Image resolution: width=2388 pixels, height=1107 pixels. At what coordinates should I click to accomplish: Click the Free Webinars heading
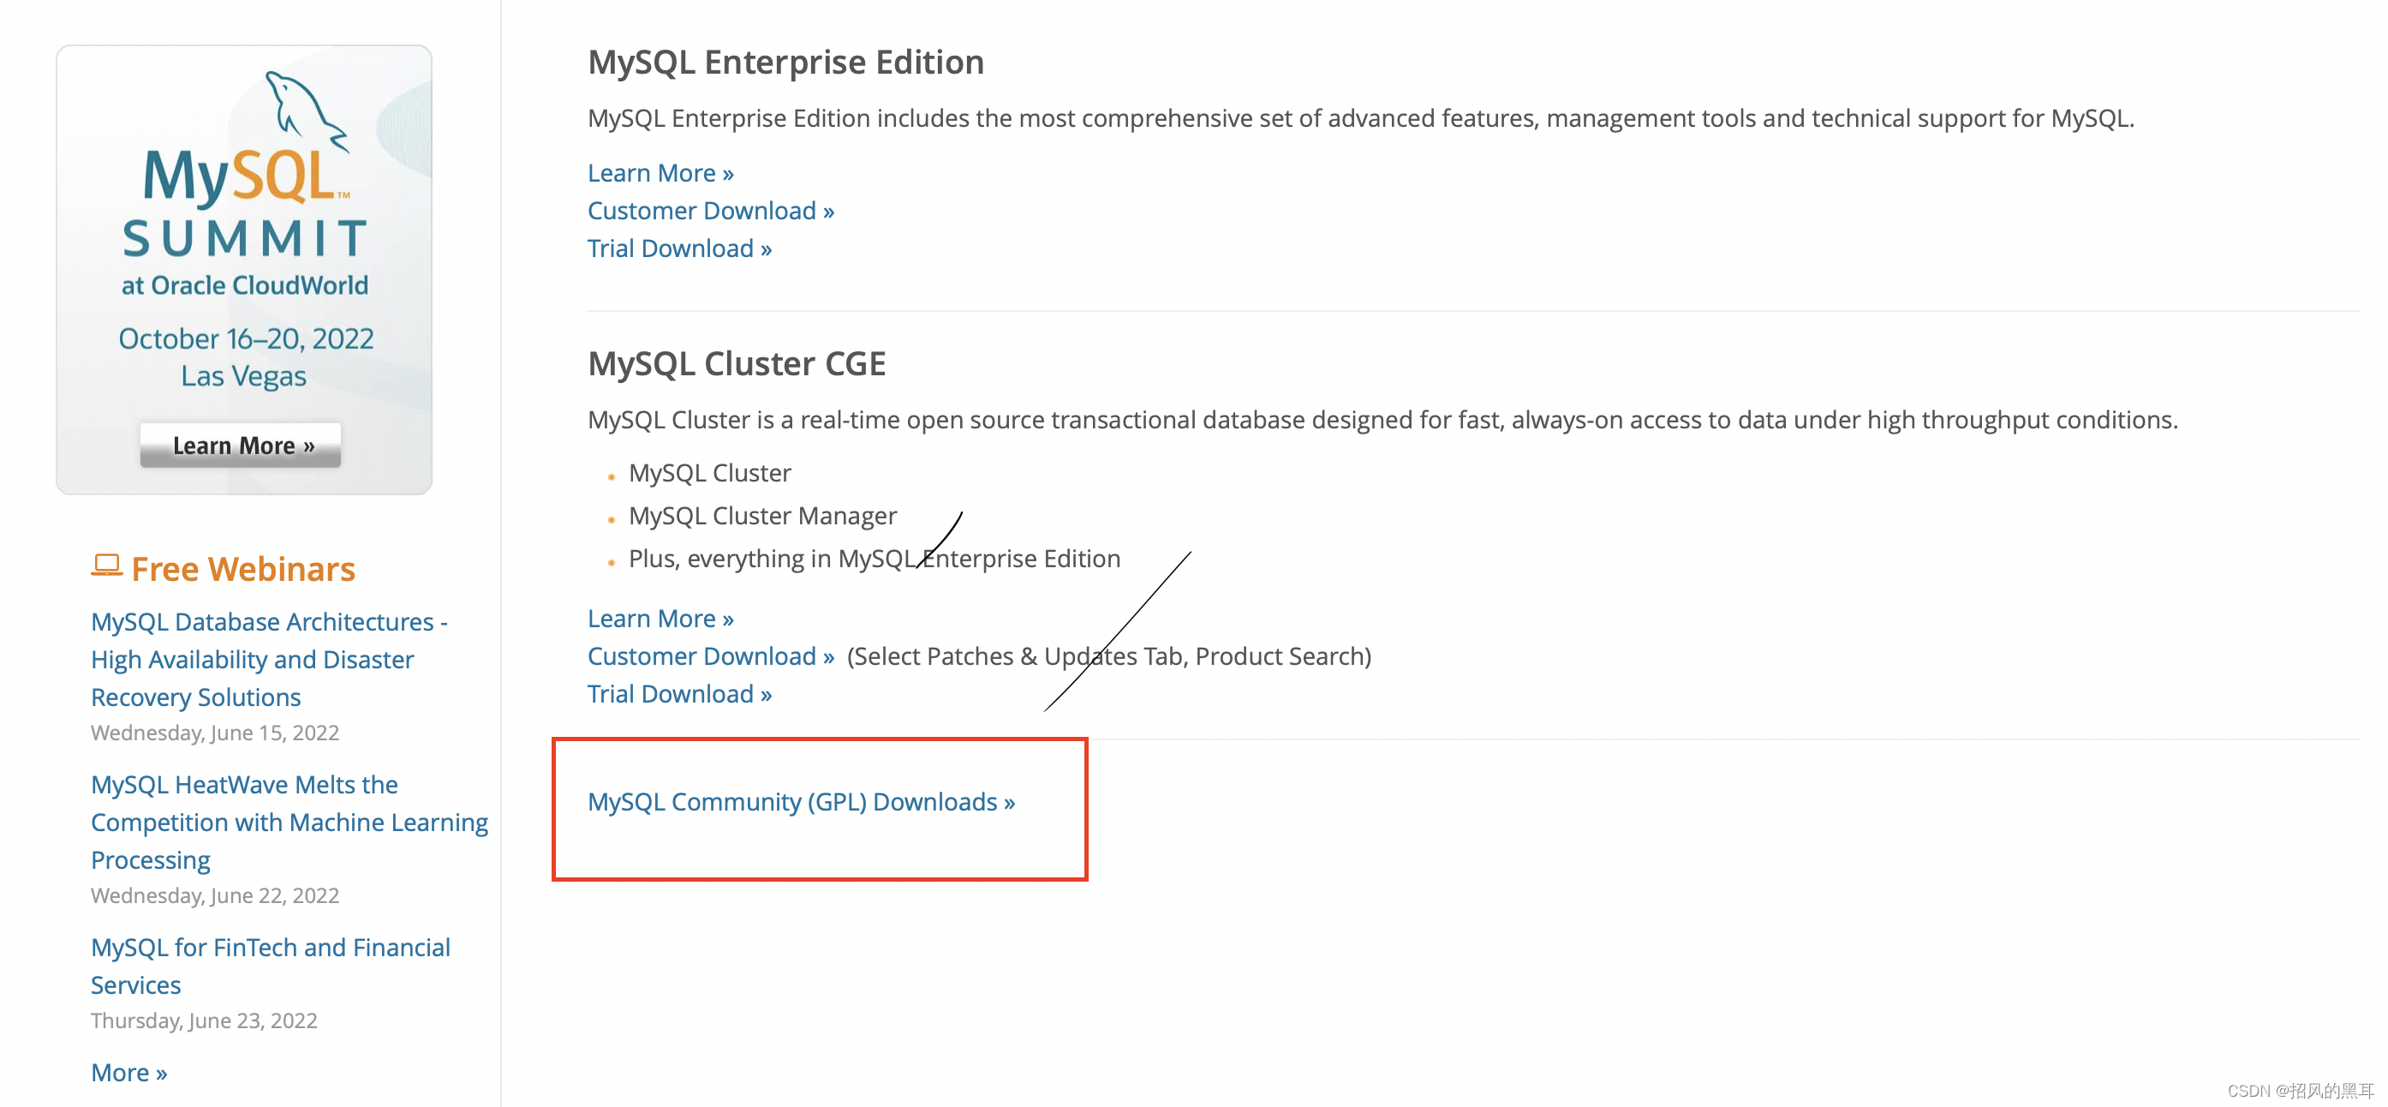click(243, 569)
